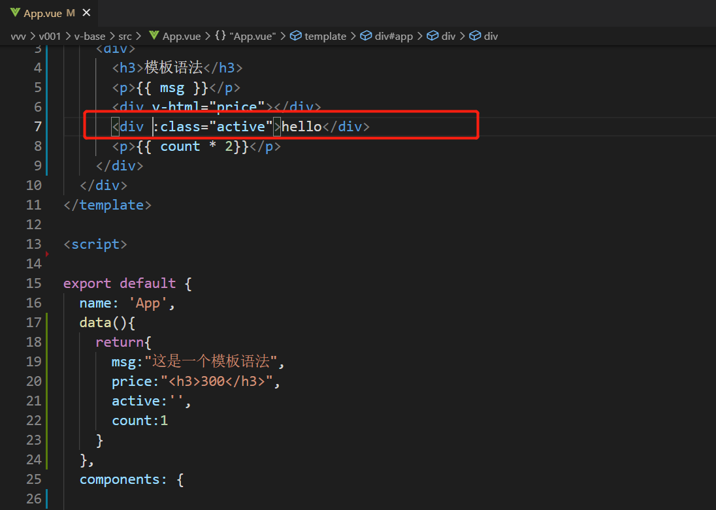Select the template breadcrumb item
This screenshot has height=510, width=716.
coord(325,36)
